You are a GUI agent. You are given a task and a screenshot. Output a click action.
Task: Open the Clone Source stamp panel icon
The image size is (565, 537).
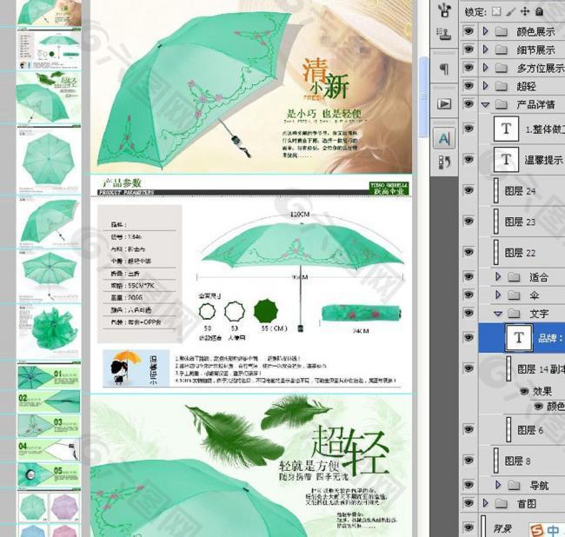point(445,35)
